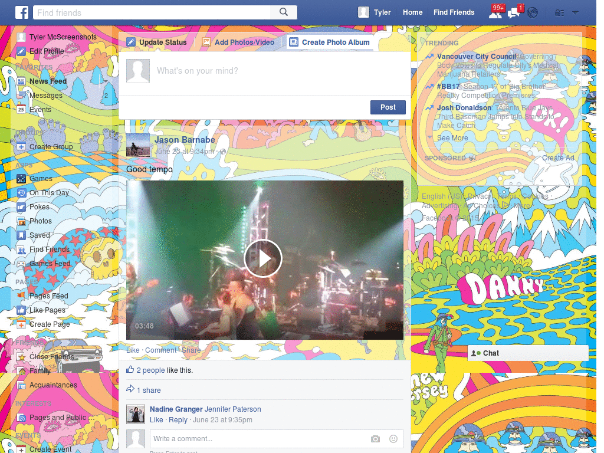Click into the Find friends search field

tap(152, 12)
